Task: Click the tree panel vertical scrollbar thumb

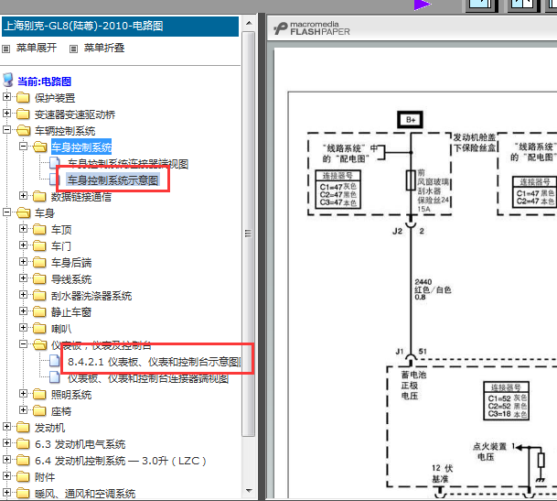Action: (248, 234)
